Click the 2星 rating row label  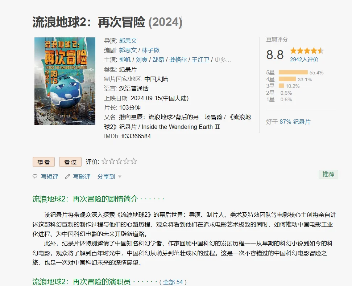270,93
